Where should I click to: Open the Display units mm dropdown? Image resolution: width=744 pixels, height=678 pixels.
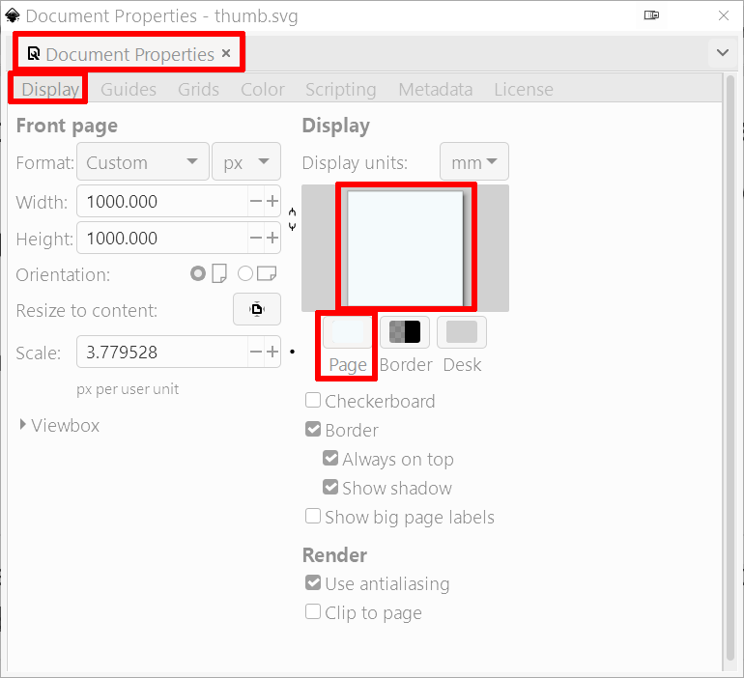[474, 161]
